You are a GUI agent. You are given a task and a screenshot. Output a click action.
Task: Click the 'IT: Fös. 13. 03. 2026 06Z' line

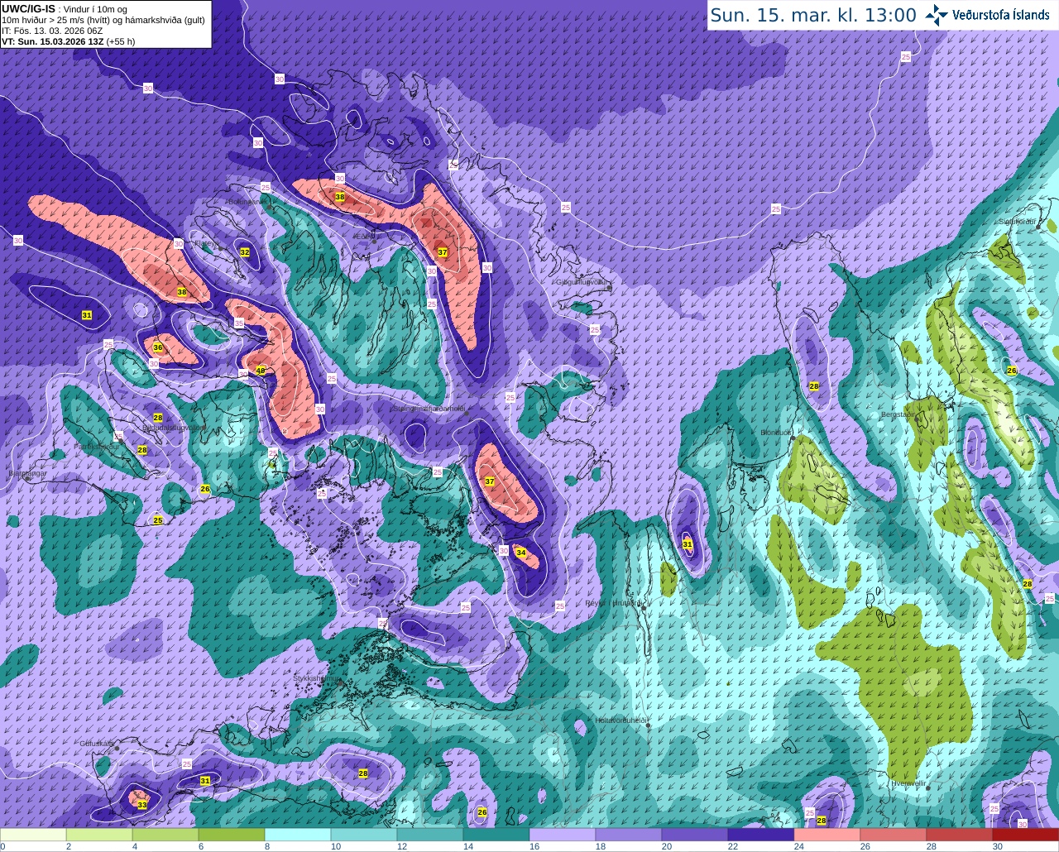(x=52, y=31)
